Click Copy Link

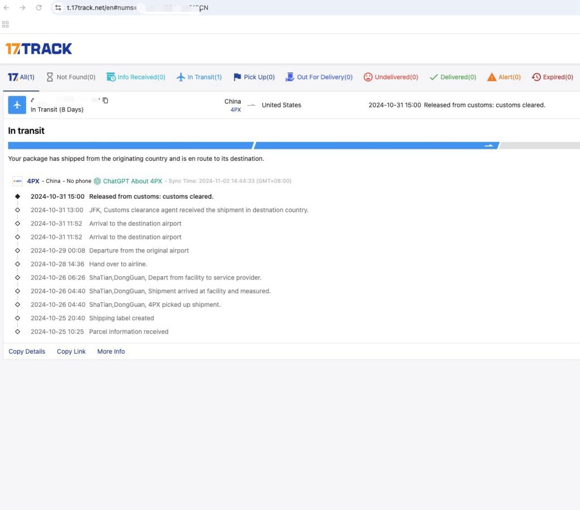click(x=71, y=352)
